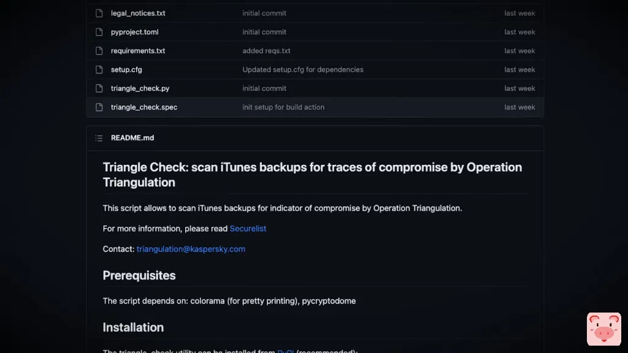View the 'added reqs.txt' commit
Screen dimensions: 628x353
click(x=266, y=51)
